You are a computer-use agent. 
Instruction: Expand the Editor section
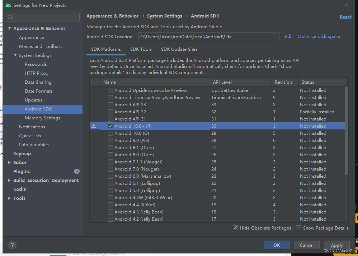click(9, 162)
